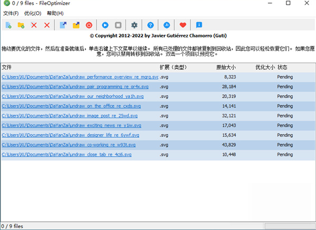Minimize the FileOptimizer window
Screen dimensions: 316x230
[270, 3]
